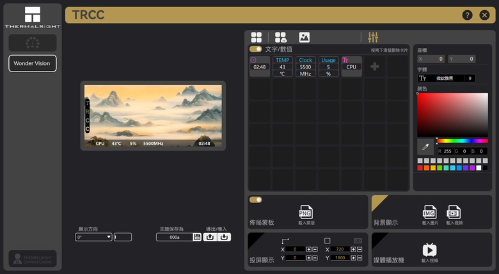Click the Thermalright logo
Viewport: 499px width, 274px height.
(33, 17)
